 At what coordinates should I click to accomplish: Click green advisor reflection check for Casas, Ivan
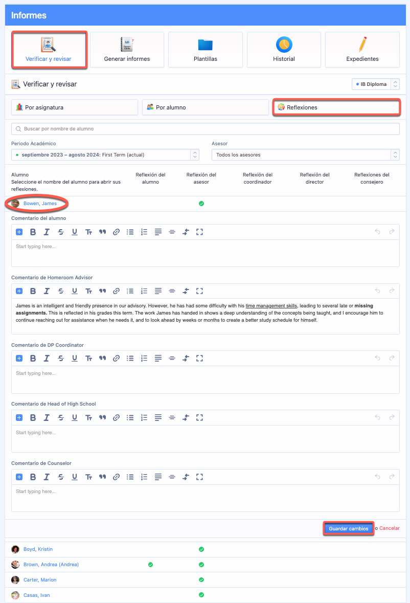201,595
